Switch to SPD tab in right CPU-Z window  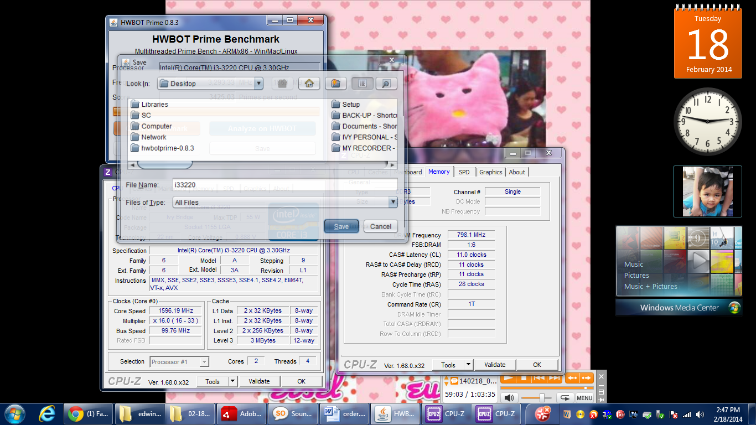coord(464,172)
